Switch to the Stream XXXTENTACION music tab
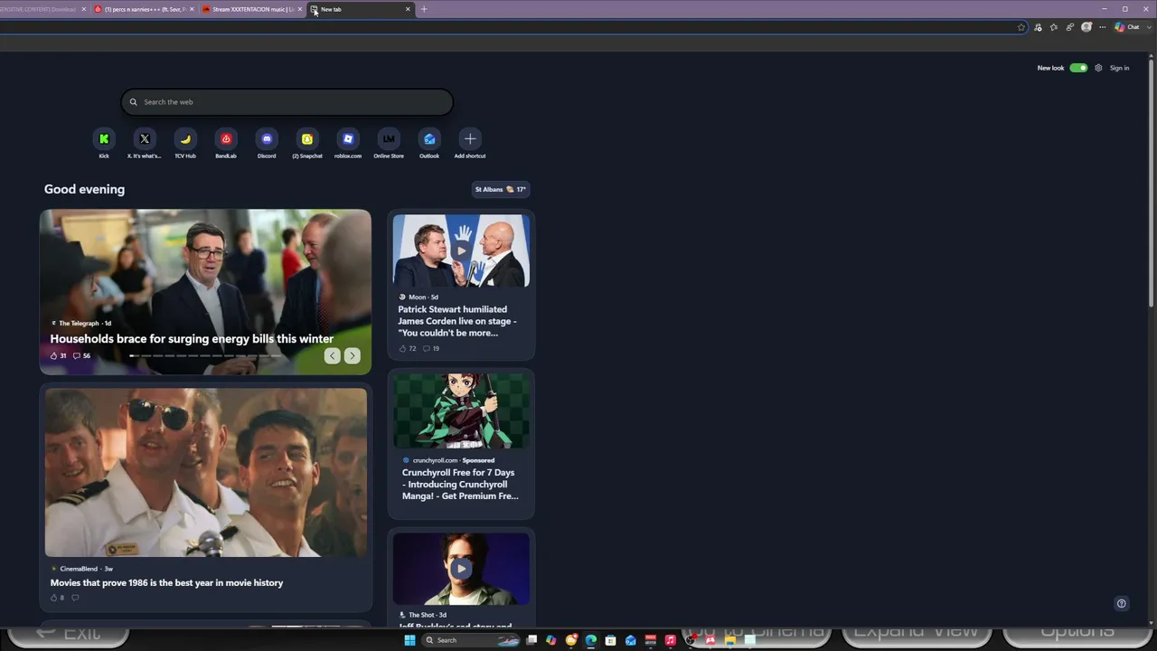 pos(253,9)
